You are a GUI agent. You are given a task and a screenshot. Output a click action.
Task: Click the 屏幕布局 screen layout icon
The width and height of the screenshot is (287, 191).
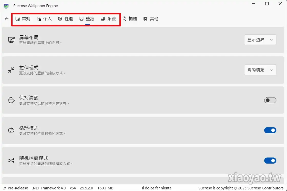coord(11,40)
